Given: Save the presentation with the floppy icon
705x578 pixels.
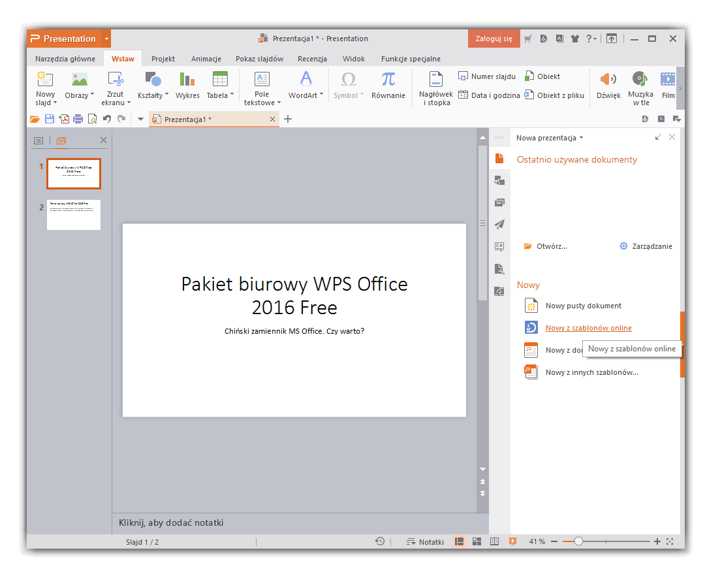Looking at the screenshot, I should pyautogui.click(x=50, y=120).
